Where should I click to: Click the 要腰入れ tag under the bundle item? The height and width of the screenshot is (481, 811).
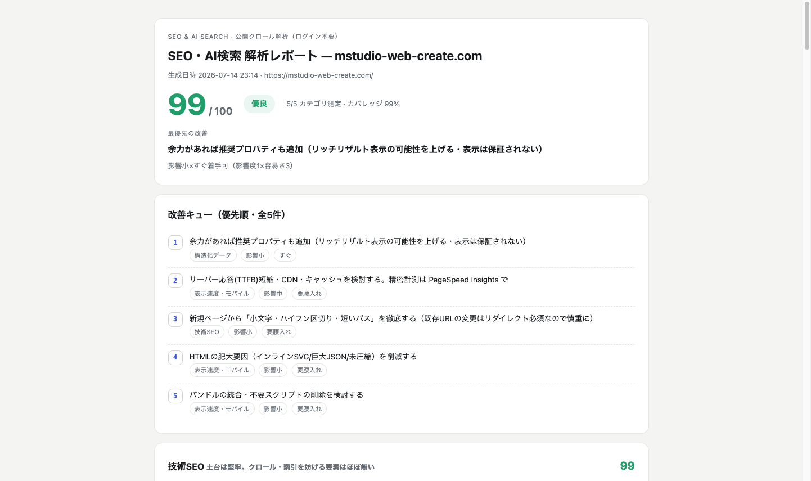[x=309, y=409]
